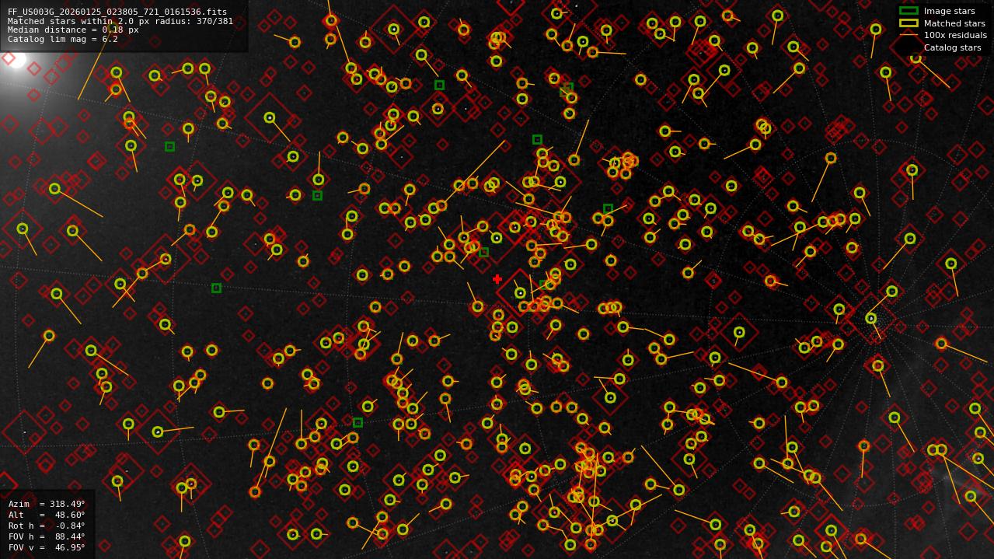Screen dimensions: 994x559
Task: Click the FF_US003G .fits file name text
Action: [x=117, y=12]
